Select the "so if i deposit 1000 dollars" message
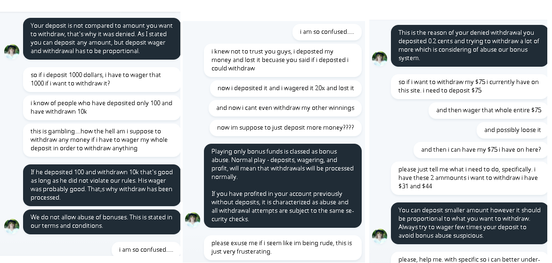 102,79
